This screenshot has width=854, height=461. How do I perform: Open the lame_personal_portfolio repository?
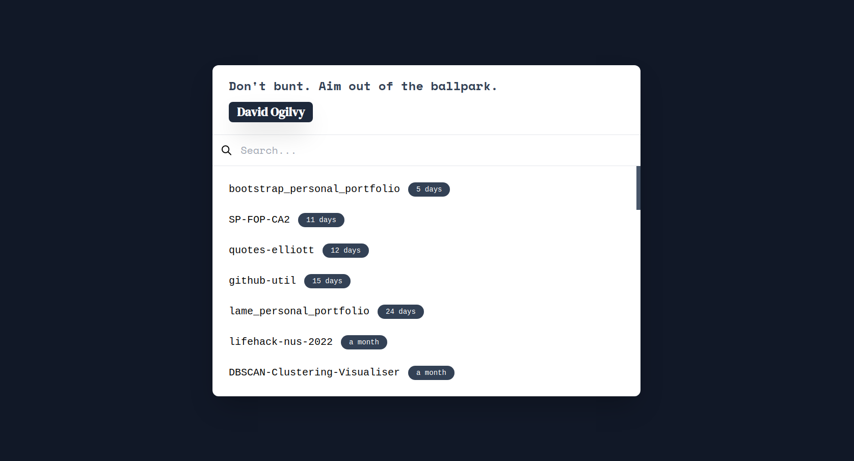299,311
